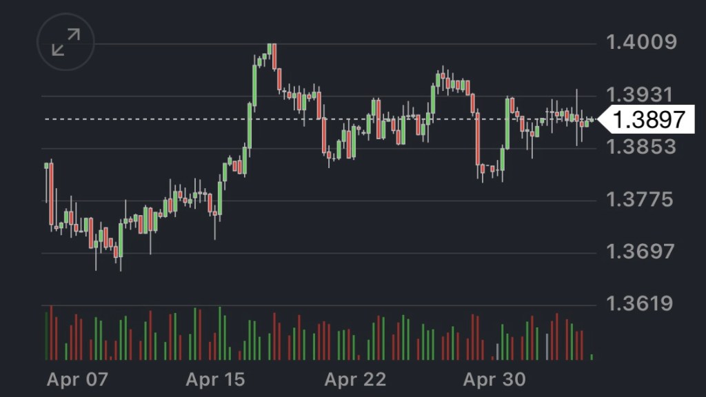The width and height of the screenshot is (706, 397).
Task: Click the current price tag 1.3897
Action: pos(648,119)
